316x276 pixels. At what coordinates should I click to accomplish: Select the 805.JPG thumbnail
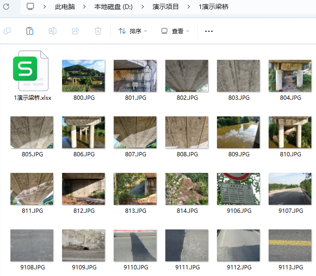pyautogui.click(x=32, y=133)
